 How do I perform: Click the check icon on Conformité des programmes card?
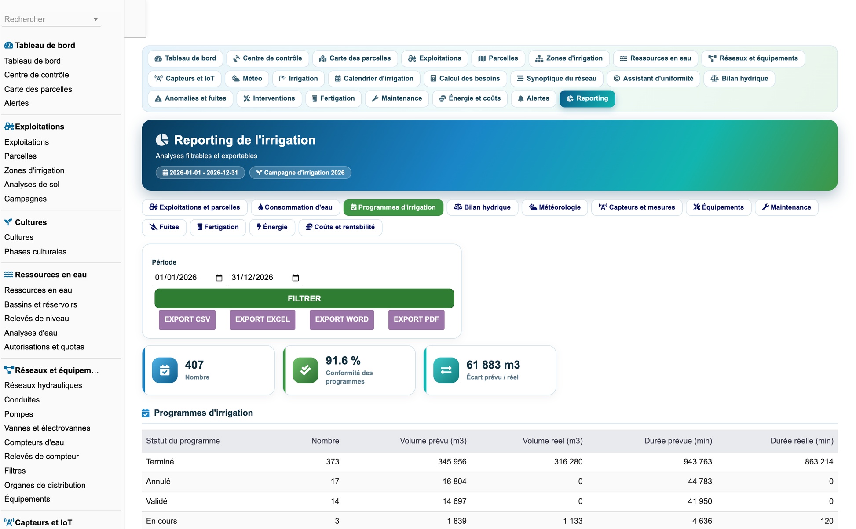pyautogui.click(x=305, y=370)
